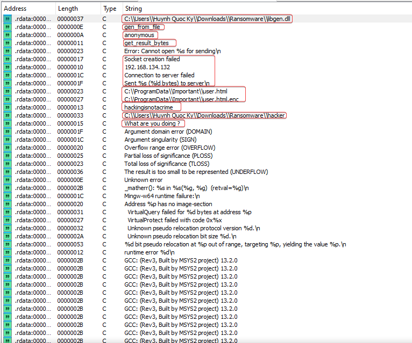
Task: Select the 'Unknown pseudo relocation protocol version' string
Action: click(x=194, y=228)
